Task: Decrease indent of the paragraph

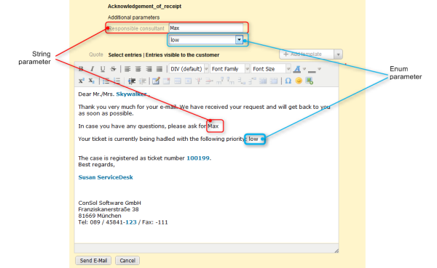Action: pyautogui.click(x=132, y=81)
